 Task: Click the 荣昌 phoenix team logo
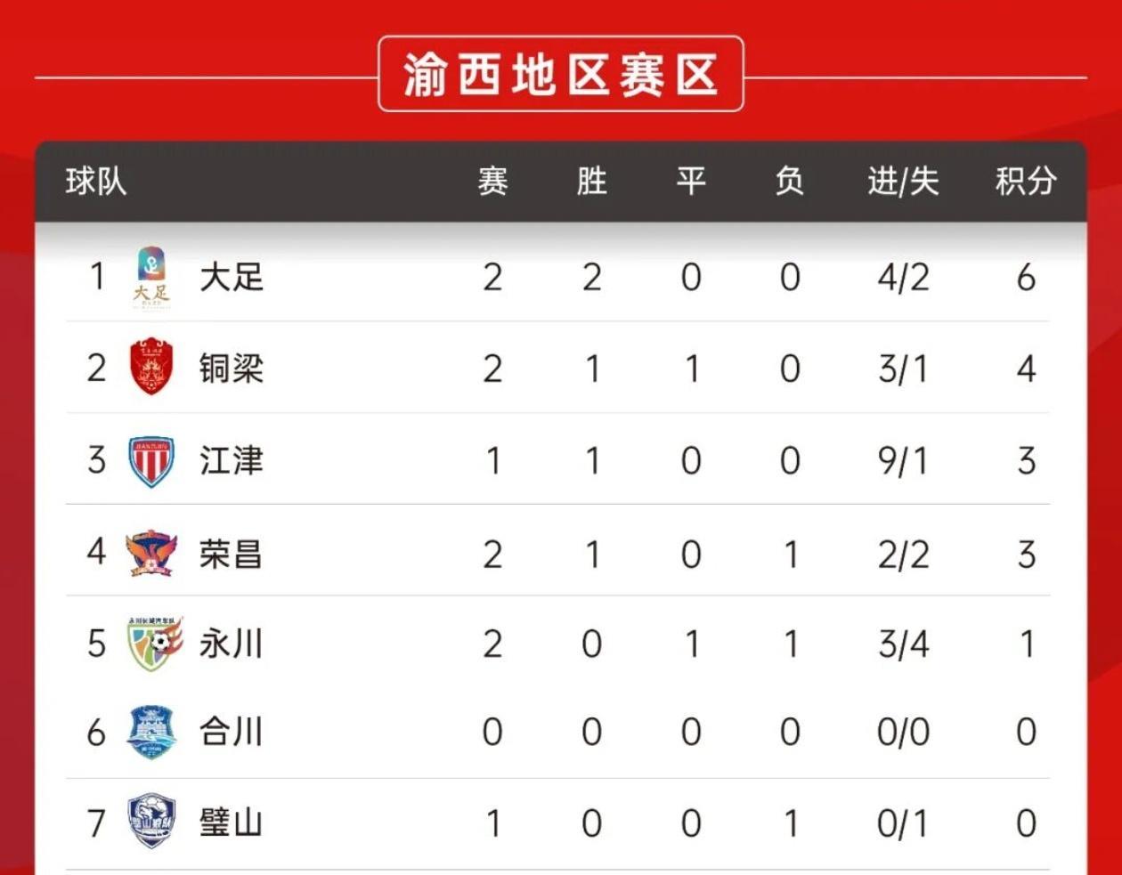coord(151,553)
